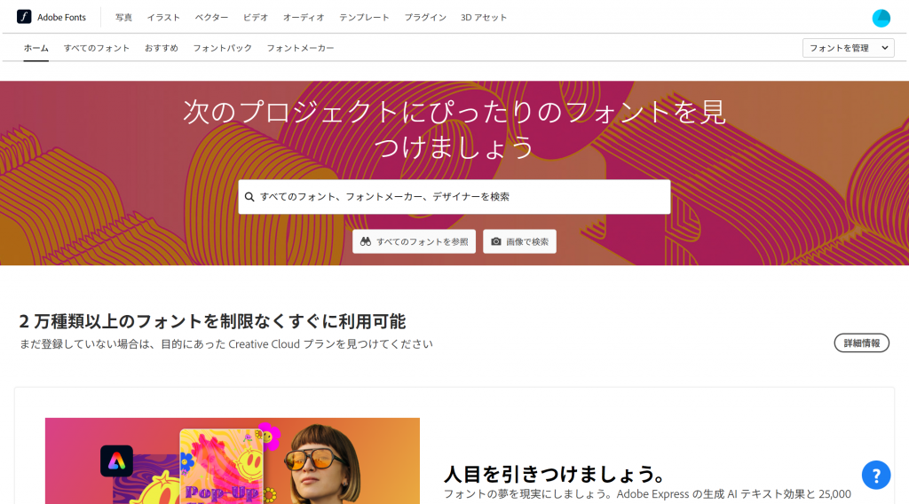Click the 次のプロジェクト hero title text
The width and height of the screenshot is (909, 504).
454,129
